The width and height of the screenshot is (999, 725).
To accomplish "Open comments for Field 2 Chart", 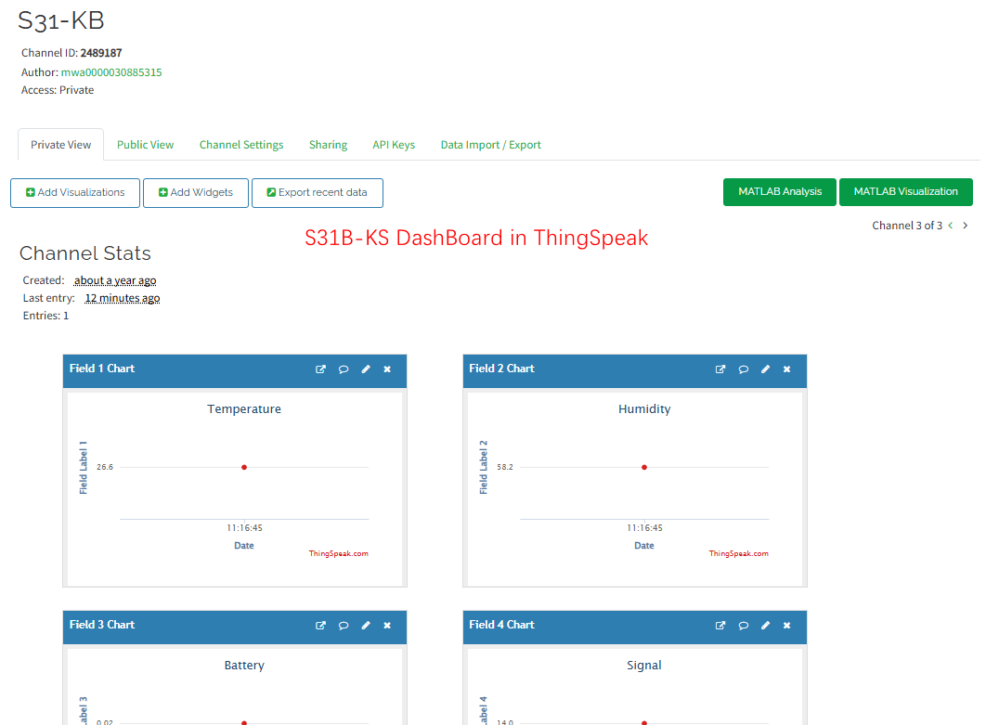I will 744,369.
